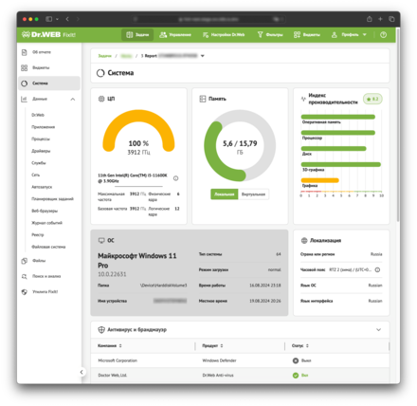The height and width of the screenshot is (406, 417).
Task: Switch memory view to Локальная
Action: [x=224, y=194]
